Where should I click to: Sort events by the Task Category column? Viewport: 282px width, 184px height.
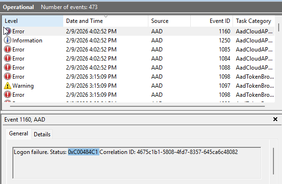tap(254, 21)
